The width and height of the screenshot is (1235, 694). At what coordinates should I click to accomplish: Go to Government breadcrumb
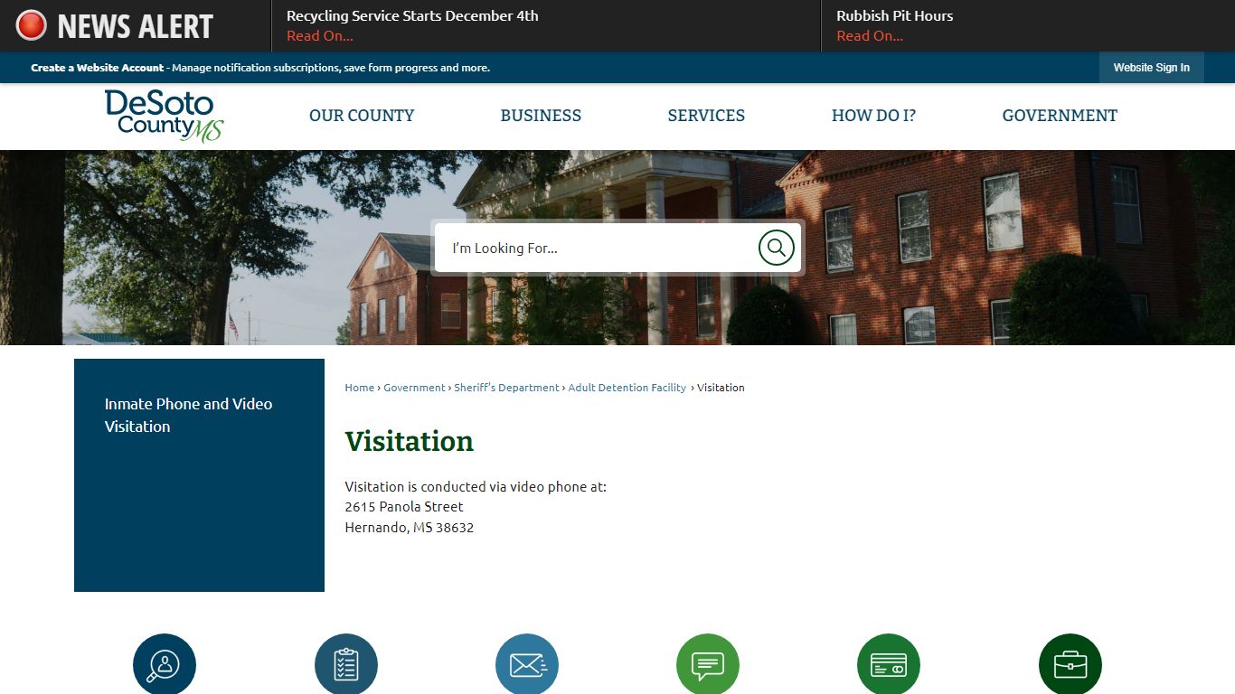click(x=414, y=388)
